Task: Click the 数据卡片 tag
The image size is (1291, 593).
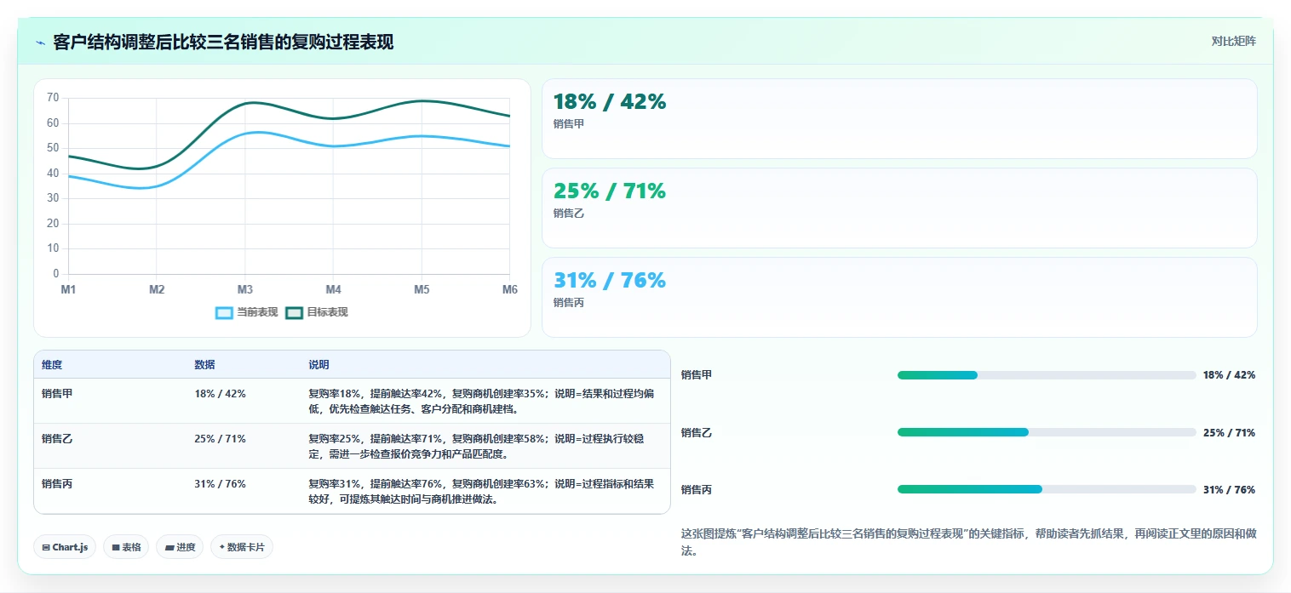Action: (242, 547)
